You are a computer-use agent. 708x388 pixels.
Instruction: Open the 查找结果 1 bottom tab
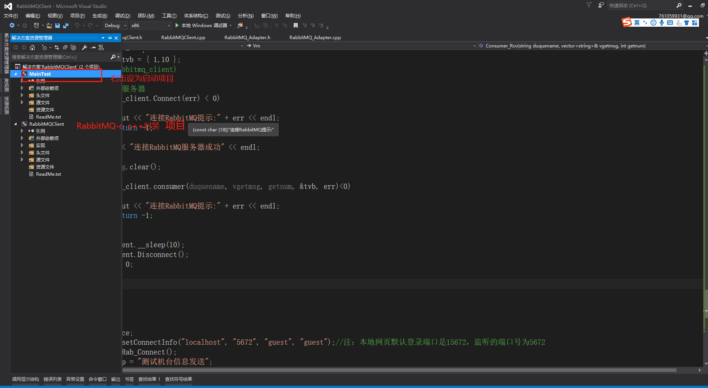click(149, 379)
